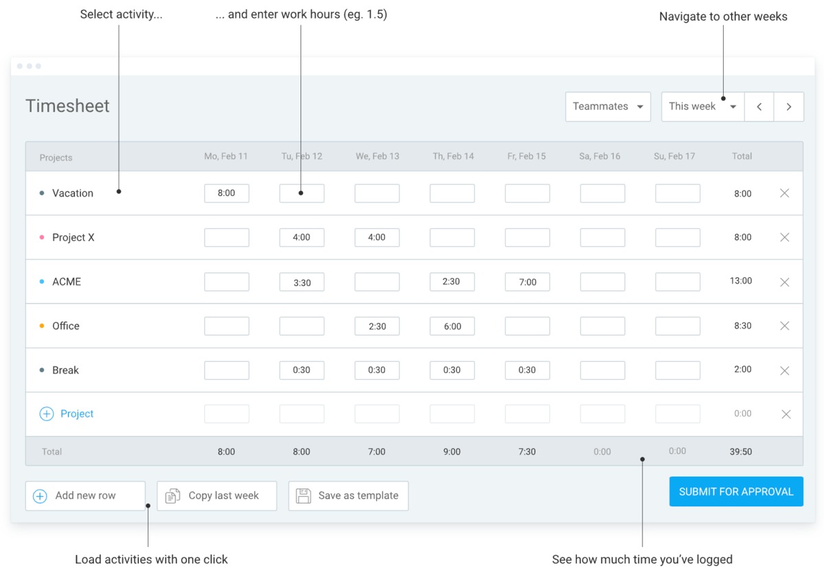Go to previous week with left chevron

(x=759, y=107)
